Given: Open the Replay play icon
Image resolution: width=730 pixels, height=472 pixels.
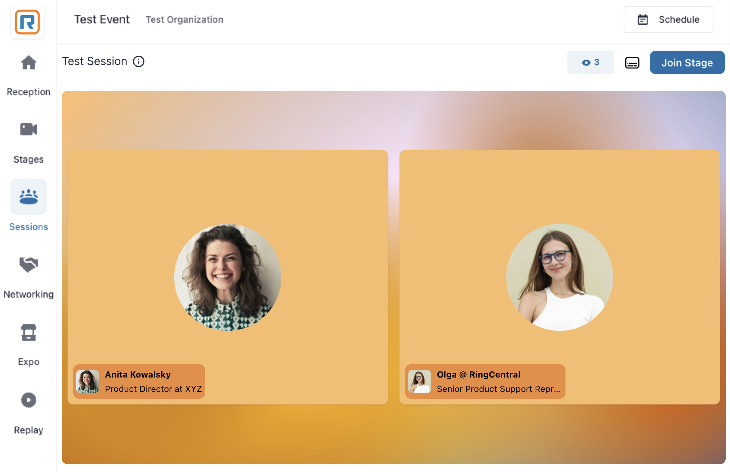Looking at the screenshot, I should click(x=28, y=400).
